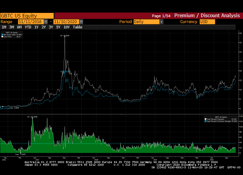Open the Table view
243x175 pixels.
tap(78, 27)
